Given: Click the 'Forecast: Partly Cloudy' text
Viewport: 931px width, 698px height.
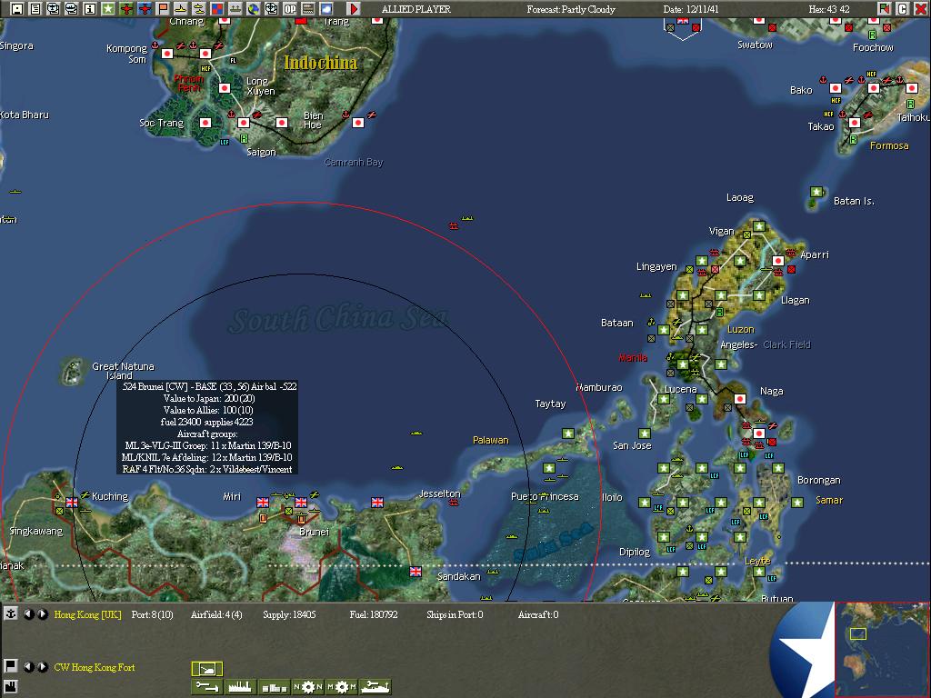Looking at the screenshot, I should click(571, 9).
